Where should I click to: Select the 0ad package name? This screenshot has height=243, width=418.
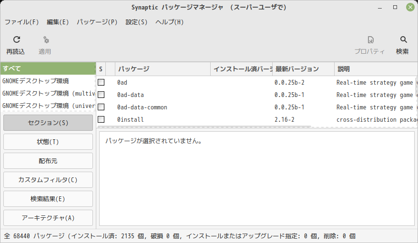tap(122, 82)
